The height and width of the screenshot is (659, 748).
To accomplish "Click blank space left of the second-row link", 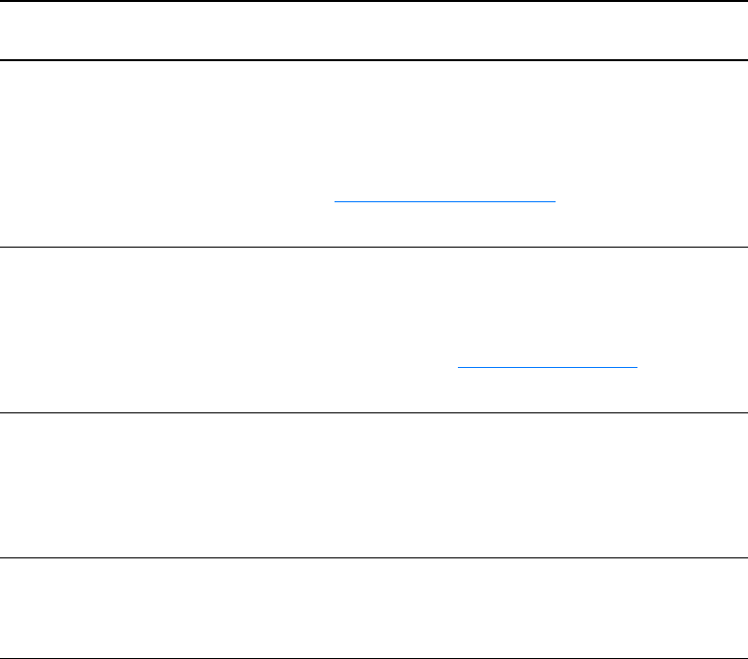I will [227, 367].
